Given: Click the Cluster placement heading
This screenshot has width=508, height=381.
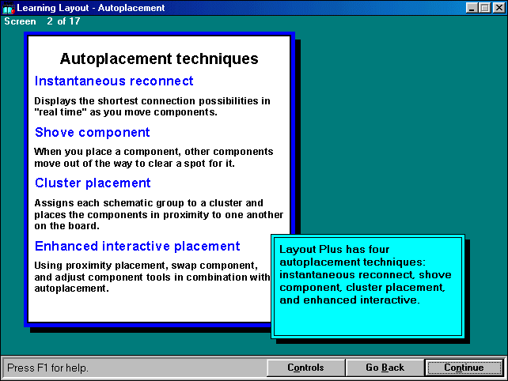Looking at the screenshot, I should click(93, 183).
